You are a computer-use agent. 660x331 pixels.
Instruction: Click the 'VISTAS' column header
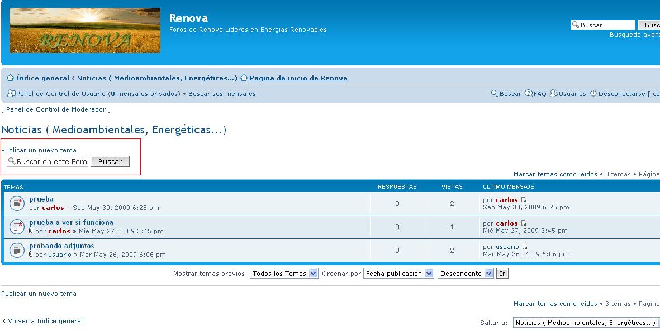pos(452,187)
